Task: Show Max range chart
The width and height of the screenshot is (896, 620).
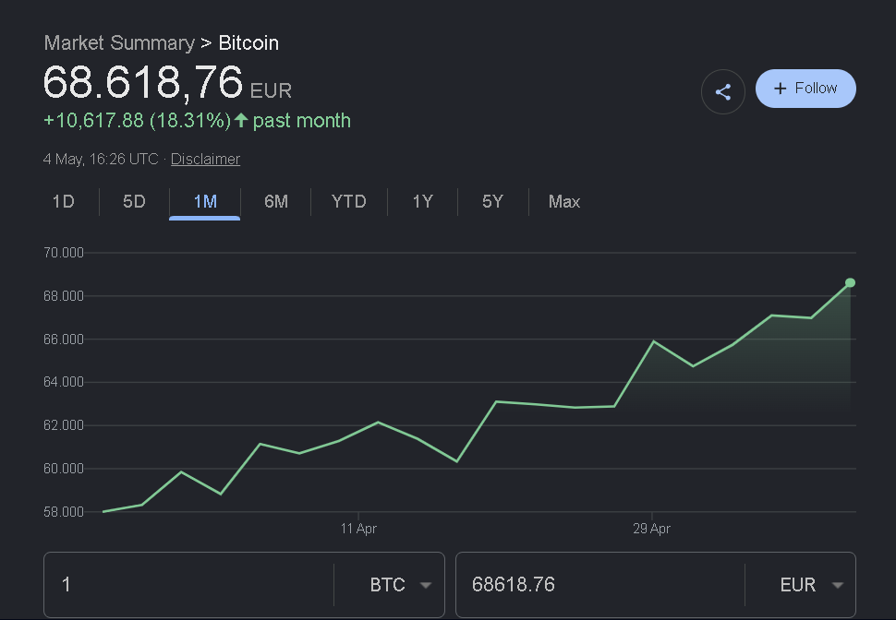Action: pos(564,201)
